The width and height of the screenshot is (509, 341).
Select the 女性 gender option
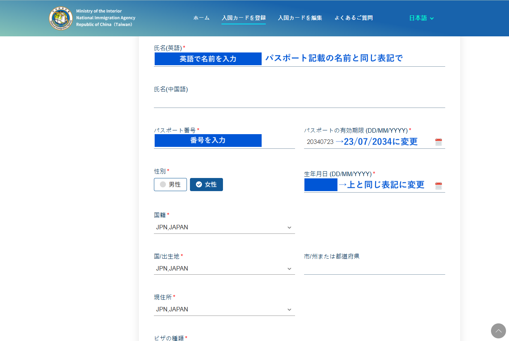(x=206, y=184)
